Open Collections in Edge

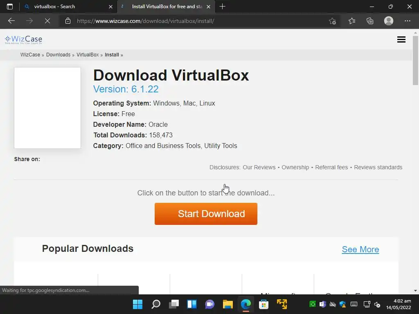point(370,21)
